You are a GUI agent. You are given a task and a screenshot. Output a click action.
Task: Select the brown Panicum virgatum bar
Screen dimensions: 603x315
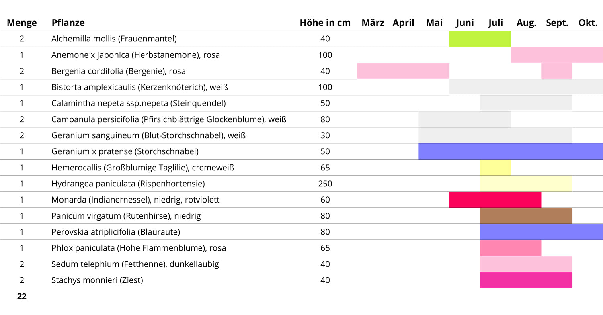[526, 216]
